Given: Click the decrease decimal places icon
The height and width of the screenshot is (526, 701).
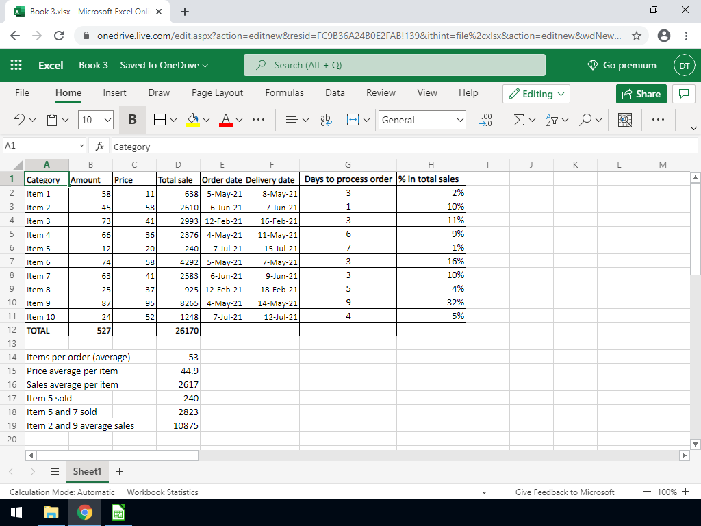Looking at the screenshot, I should tap(486, 120).
